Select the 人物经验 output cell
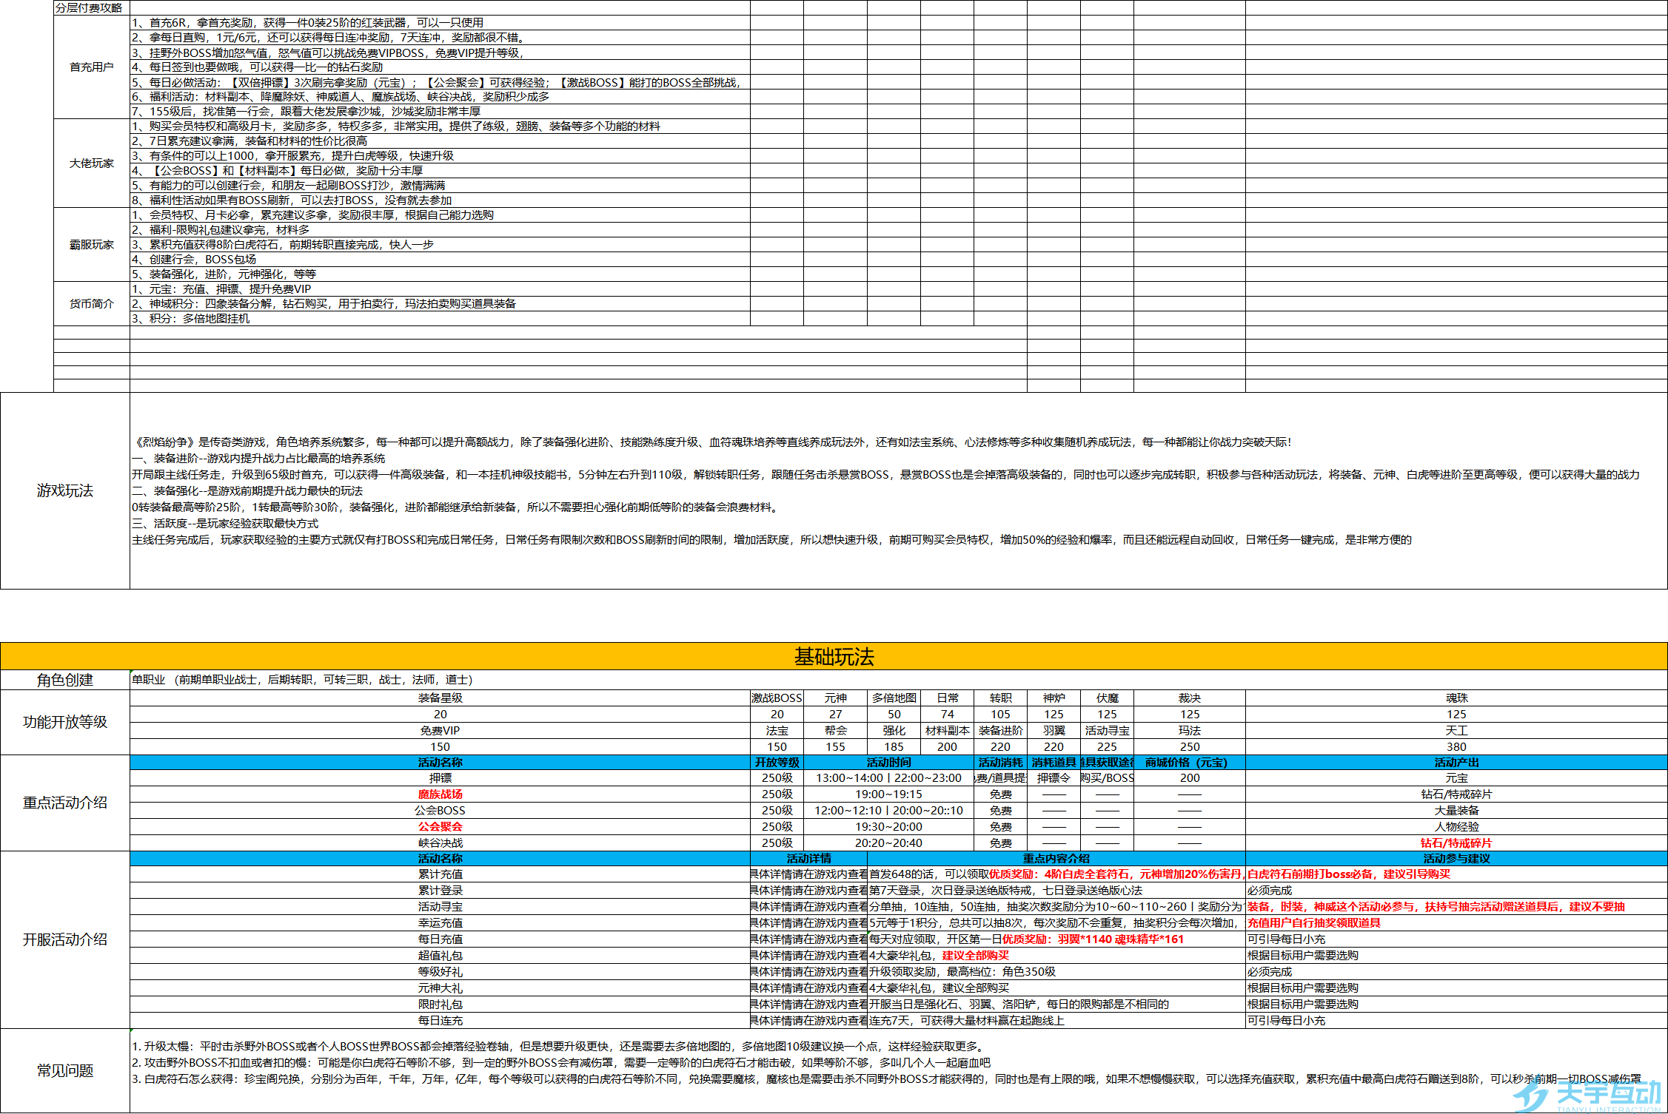The image size is (1668, 1114). [1456, 827]
